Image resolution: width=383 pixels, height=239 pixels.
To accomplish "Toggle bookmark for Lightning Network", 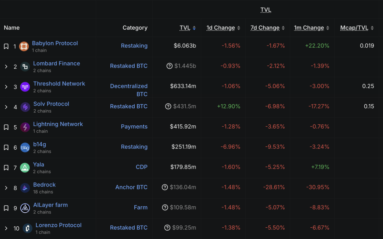I will 6,127.
